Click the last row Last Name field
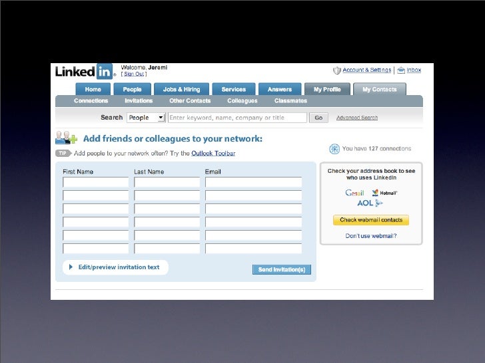The height and width of the screenshot is (363, 485). coord(167,249)
